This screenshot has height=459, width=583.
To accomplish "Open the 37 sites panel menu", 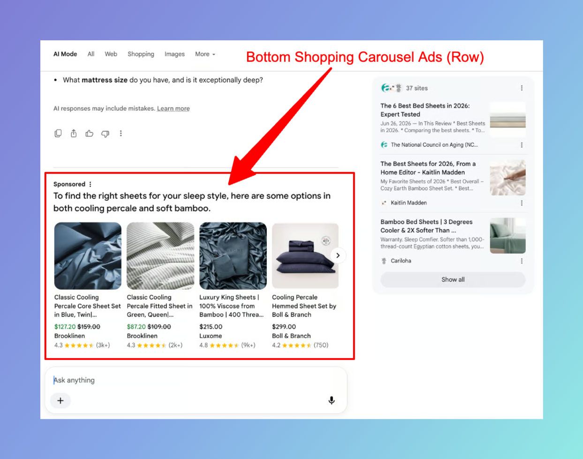I will 522,88.
